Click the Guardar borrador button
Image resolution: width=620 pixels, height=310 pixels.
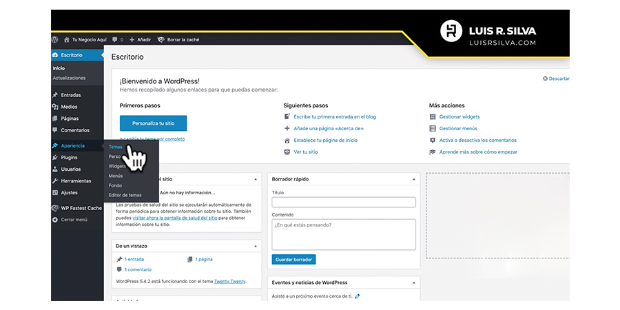click(x=293, y=260)
